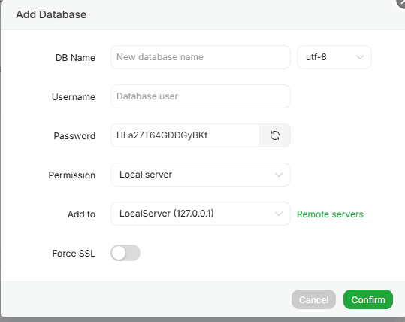This screenshot has height=322, width=405.
Task: Click the Permission label text
Action: coord(72,175)
